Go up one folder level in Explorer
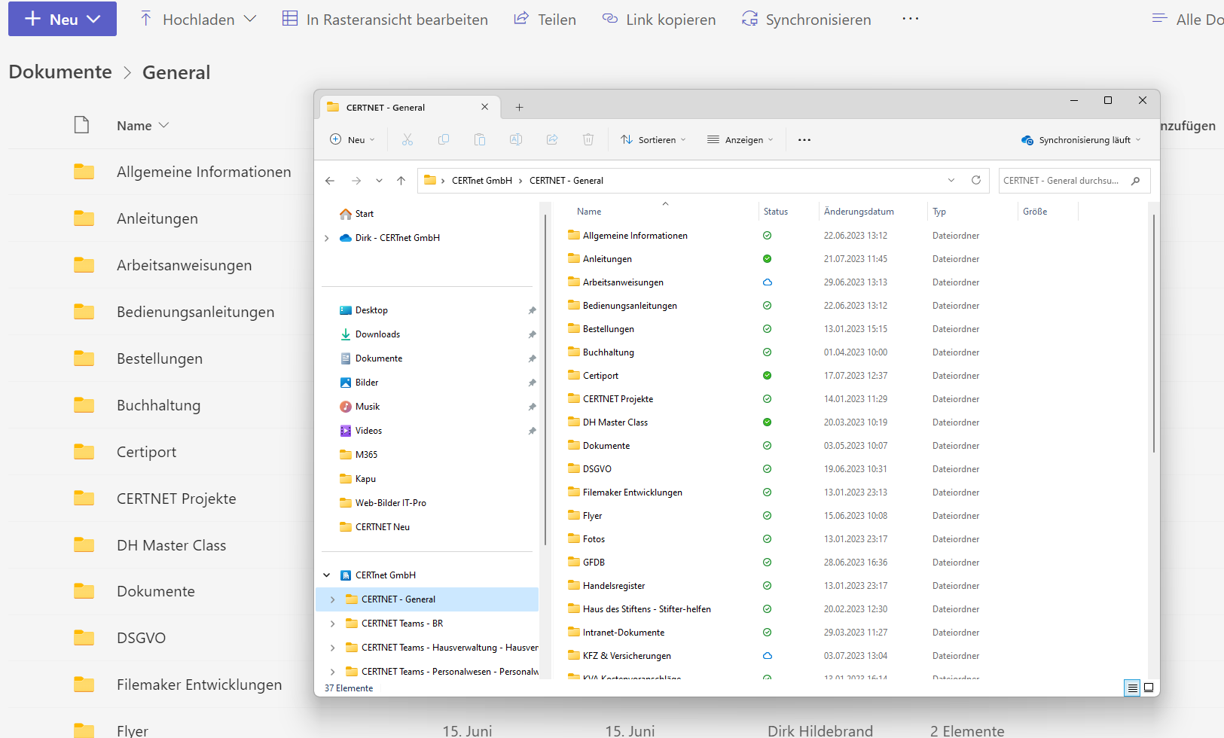Screen dimensions: 1224x738 [401, 181]
